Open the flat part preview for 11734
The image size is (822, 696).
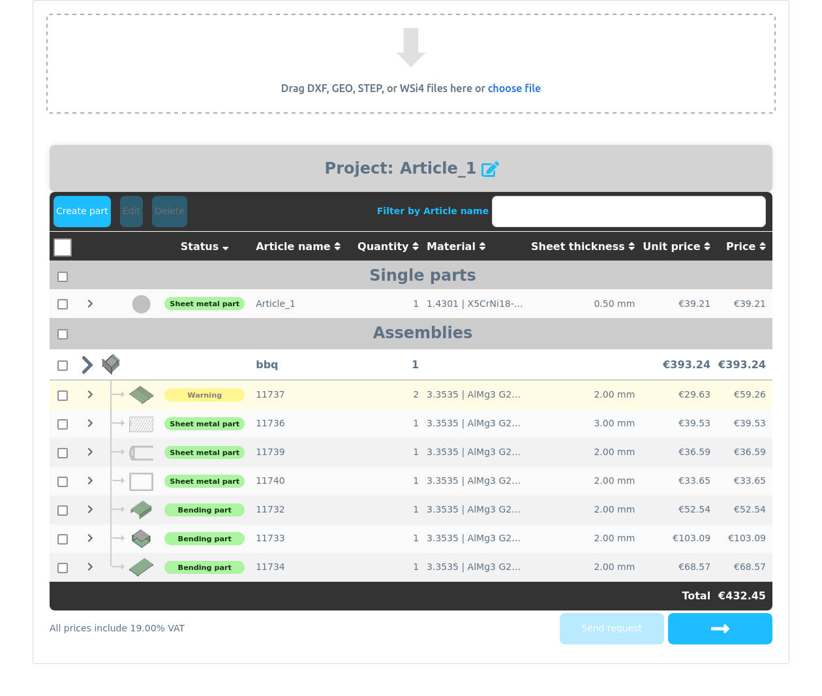click(x=141, y=567)
